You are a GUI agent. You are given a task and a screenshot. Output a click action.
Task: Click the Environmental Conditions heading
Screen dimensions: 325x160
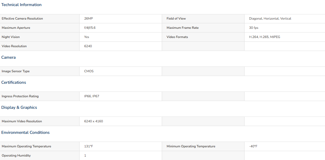point(25,132)
